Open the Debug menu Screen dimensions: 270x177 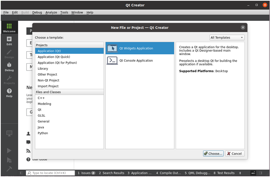coord(37,13)
